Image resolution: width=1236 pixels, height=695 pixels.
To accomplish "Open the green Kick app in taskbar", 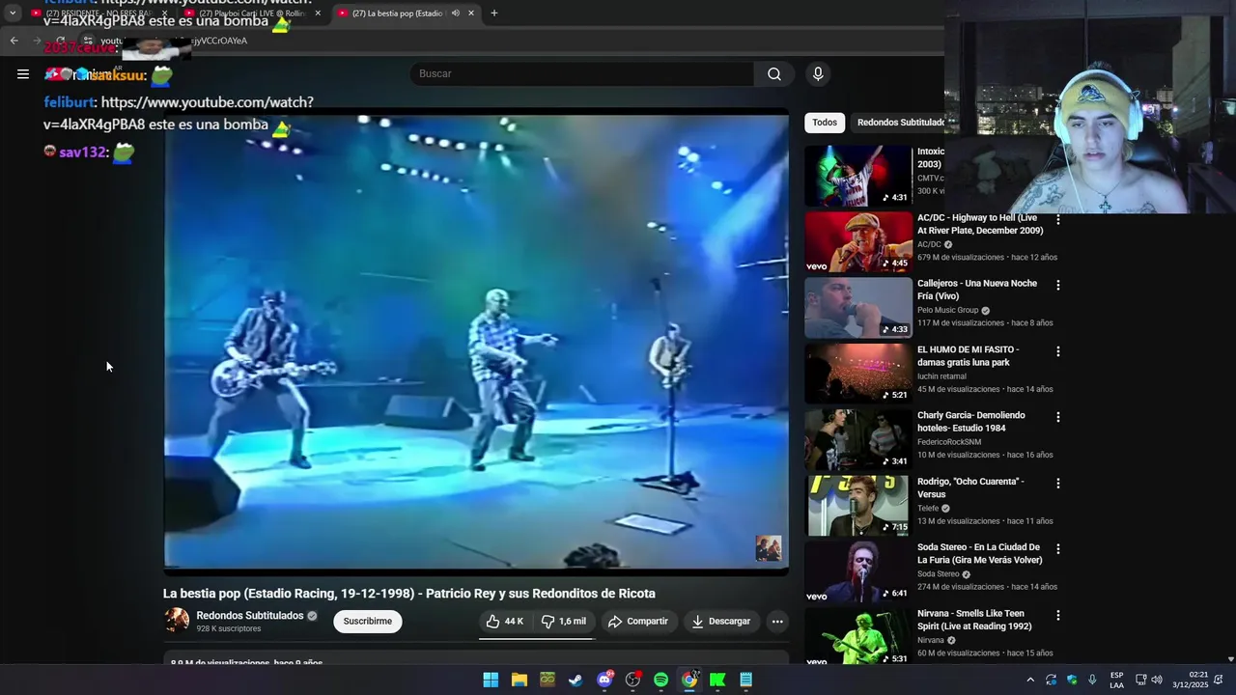I will pyautogui.click(x=717, y=680).
